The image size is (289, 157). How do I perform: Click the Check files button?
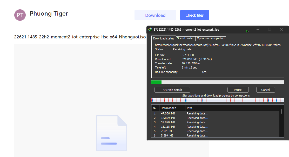coord(194,15)
